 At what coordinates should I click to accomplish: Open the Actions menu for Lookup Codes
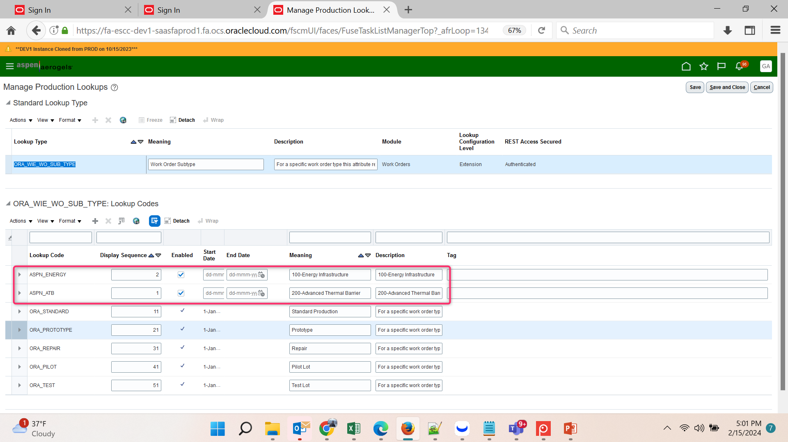tap(17, 221)
